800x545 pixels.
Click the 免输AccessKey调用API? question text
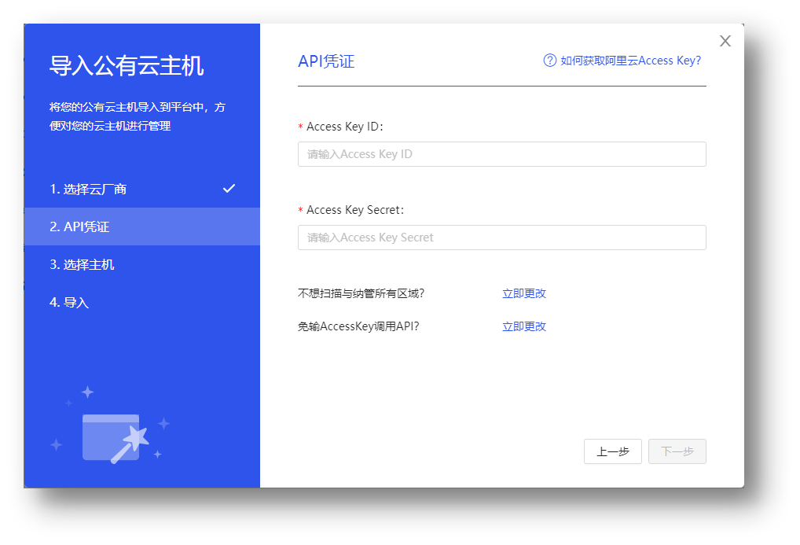pos(358,326)
